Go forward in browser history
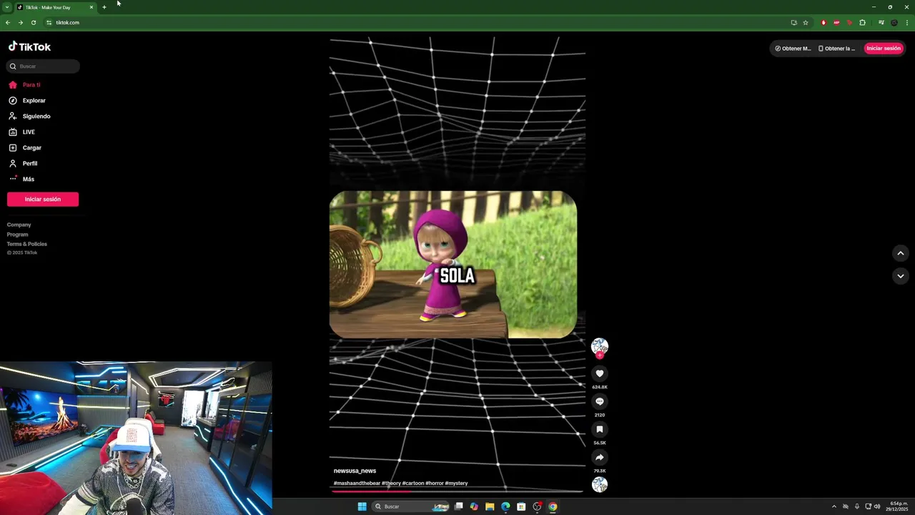Image resolution: width=915 pixels, height=515 pixels. point(20,22)
